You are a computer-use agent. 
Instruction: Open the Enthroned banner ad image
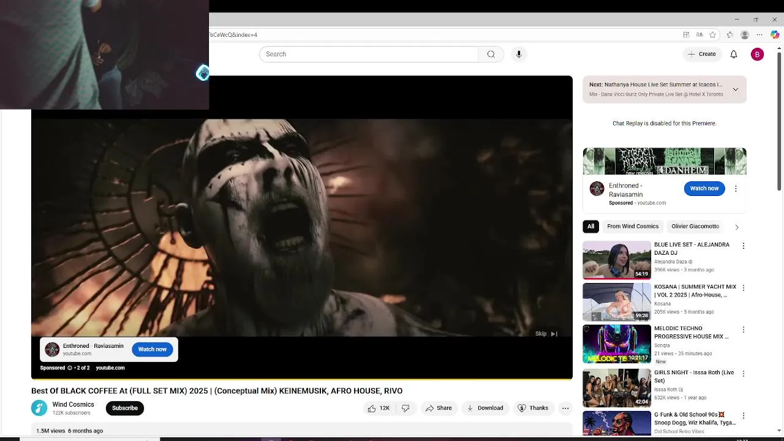(x=665, y=161)
